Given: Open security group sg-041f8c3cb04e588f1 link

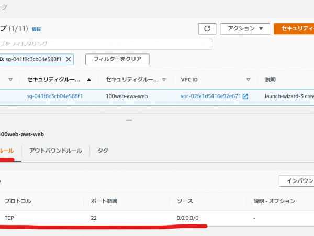Looking at the screenshot, I should coord(54,96).
